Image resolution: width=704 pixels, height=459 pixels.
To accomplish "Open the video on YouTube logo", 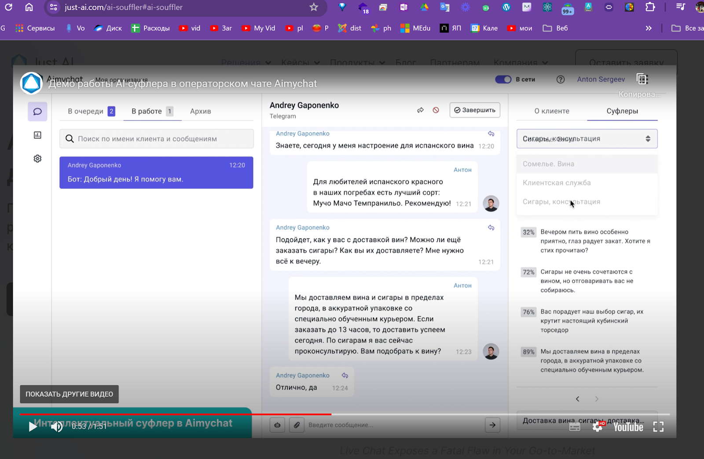I will (628, 427).
